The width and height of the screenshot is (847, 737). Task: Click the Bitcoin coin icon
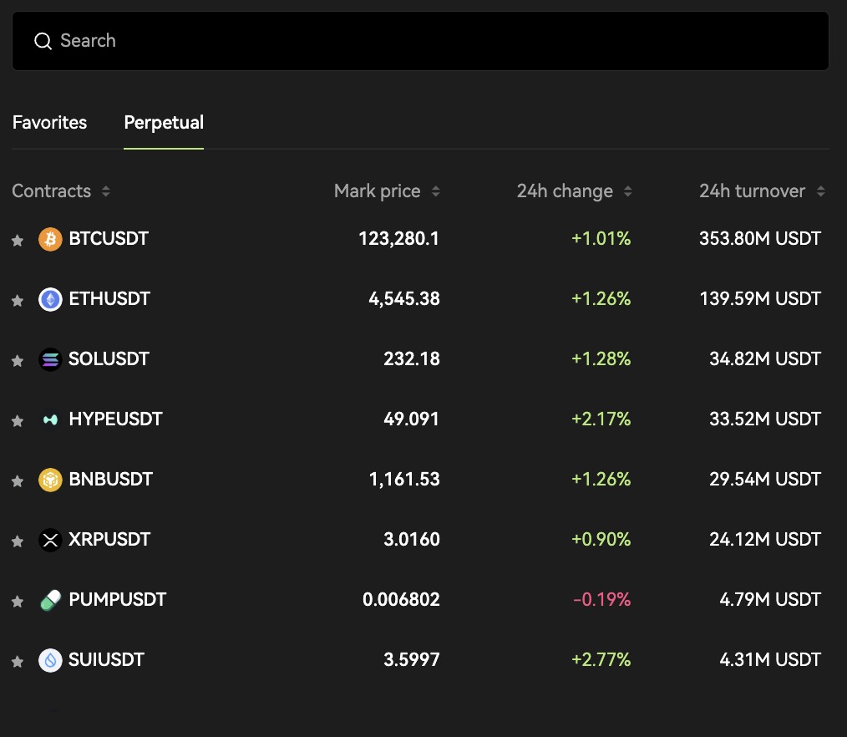click(50, 240)
